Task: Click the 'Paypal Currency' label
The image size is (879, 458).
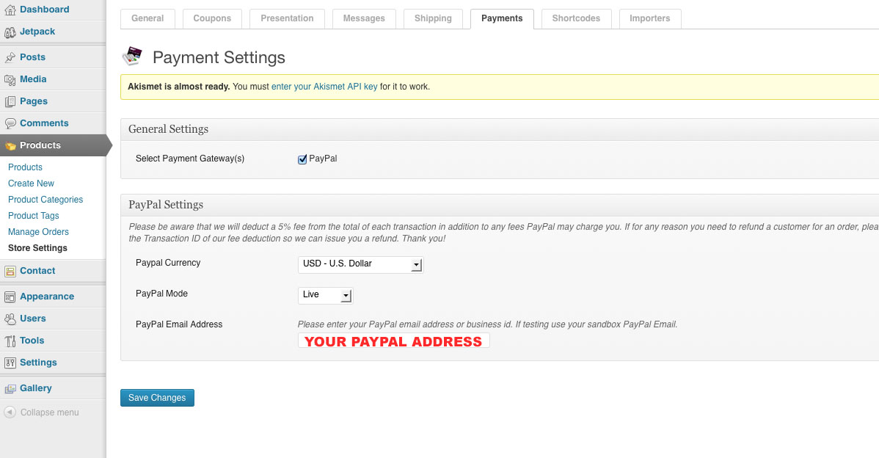Action: tap(168, 263)
